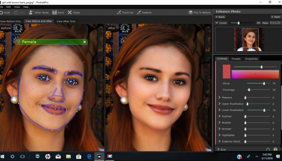Image resolution: width=282 pixels, height=161 pixels.
Task: Adjust the Coverage slider
Action: pyautogui.click(x=249, y=90)
